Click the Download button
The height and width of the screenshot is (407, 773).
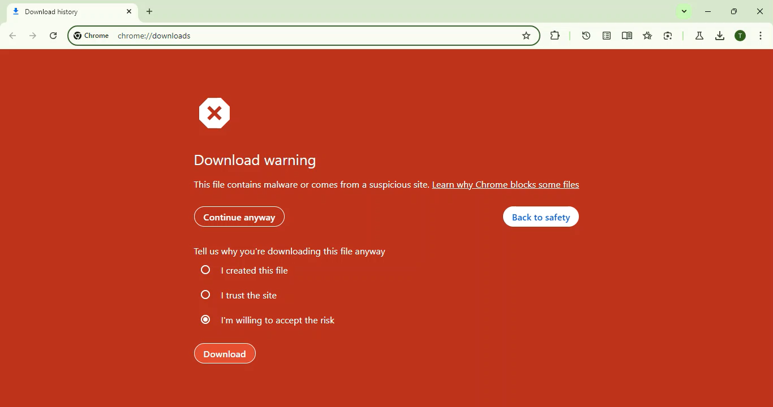[225, 354]
